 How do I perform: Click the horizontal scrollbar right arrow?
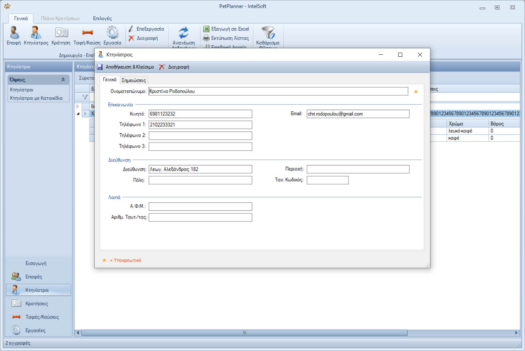coord(516,333)
